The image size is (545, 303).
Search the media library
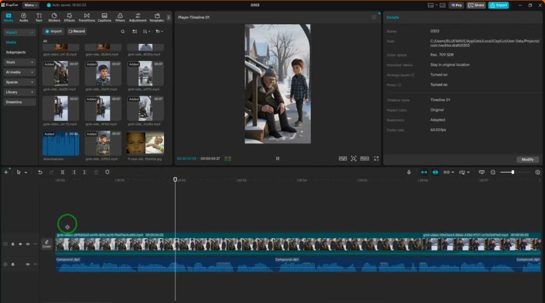click(123, 31)
